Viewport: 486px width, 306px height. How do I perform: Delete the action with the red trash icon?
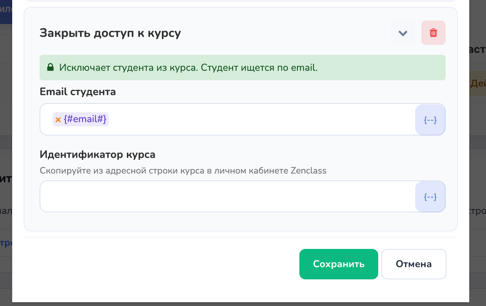(433, 33)
